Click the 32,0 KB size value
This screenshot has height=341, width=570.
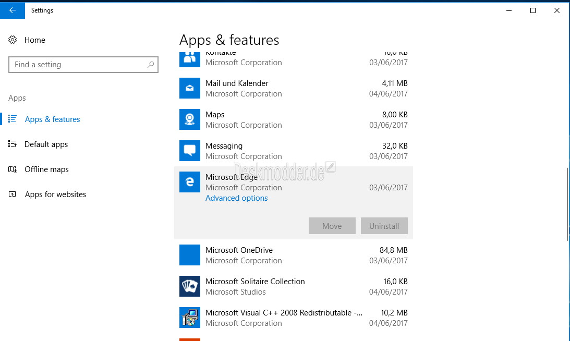pos(395,146)
